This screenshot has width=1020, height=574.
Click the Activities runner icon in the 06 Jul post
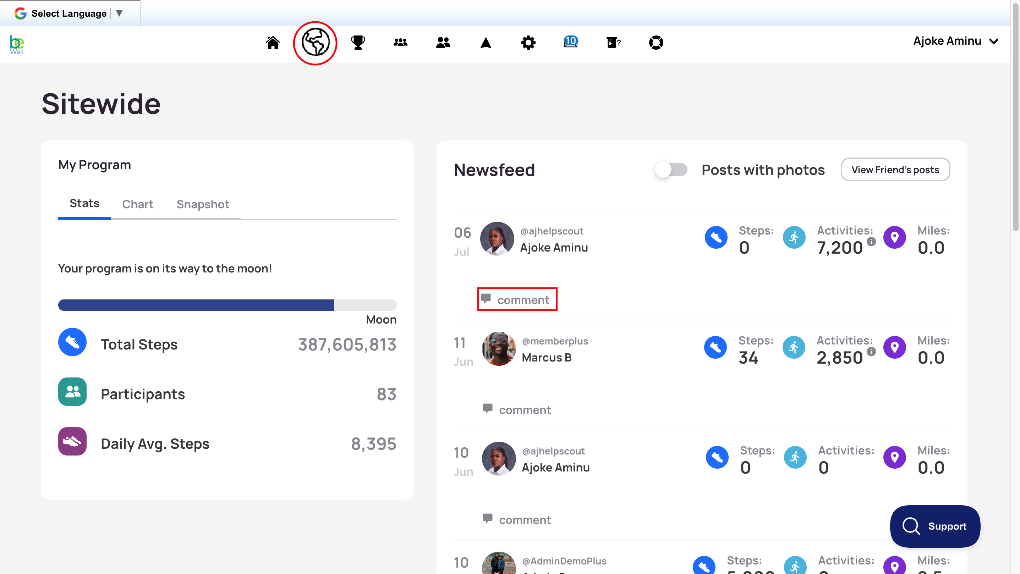794,238
